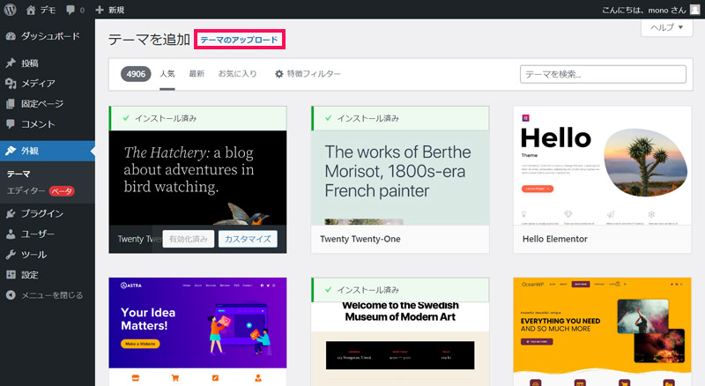This screenshot has height=386, width=705.
Task: Click インストール済み notice on Twenty Twenty-One card
Action: click(x=400, y=118)
